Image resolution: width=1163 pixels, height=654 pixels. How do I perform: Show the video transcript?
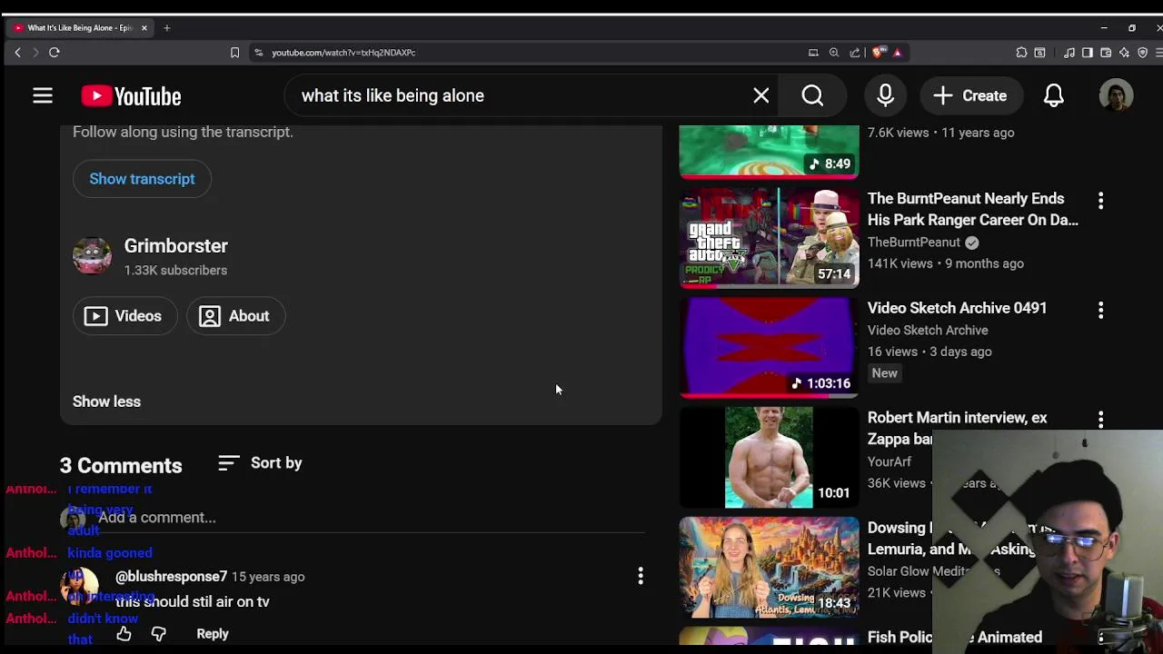[x=142, y=179]
